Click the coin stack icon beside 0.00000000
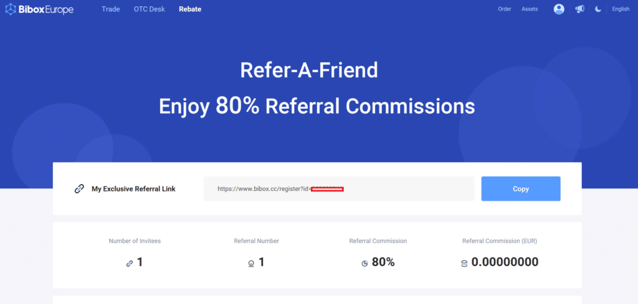This screenshot has width=638, height=304. tap(464, 263)
